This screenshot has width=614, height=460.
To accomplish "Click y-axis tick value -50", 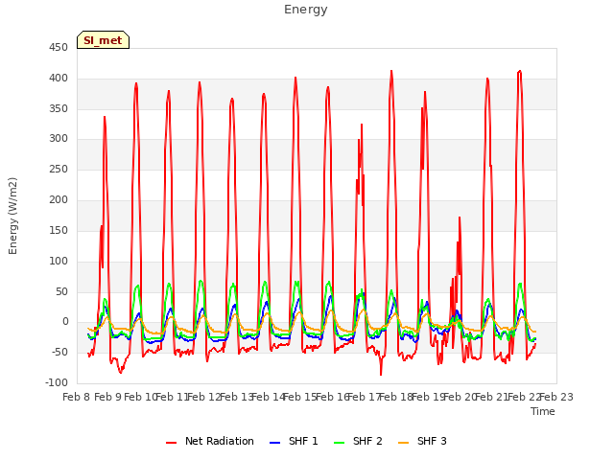I will coord(59,352).
